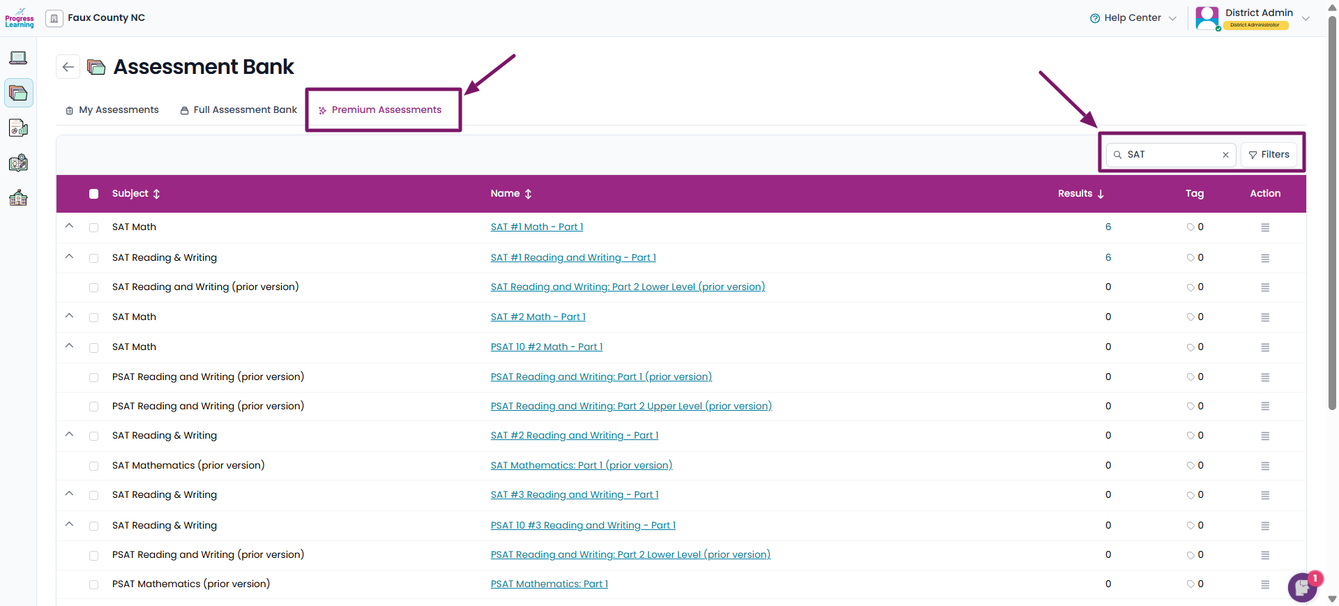Collapse the PSAT 10 #2 Math row chevron
Viewport: 1339px width, 606px height.
[69, 346]
